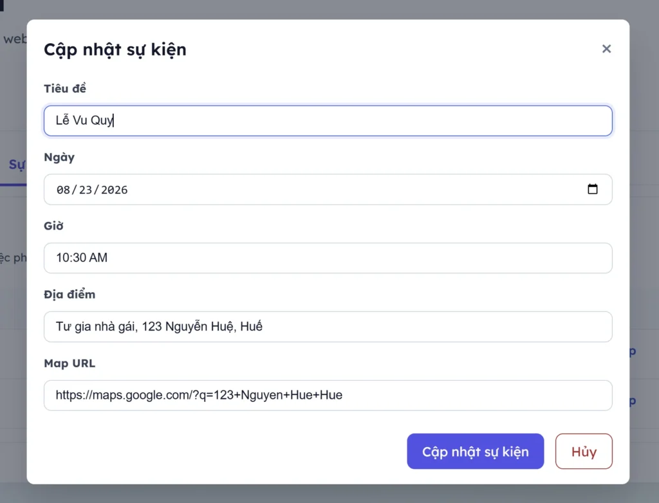Focus the Giờ field showing 10:30 AM
The width and height of the screenshot is (659, 503).
pyautogui.click(x=328, y=258)
